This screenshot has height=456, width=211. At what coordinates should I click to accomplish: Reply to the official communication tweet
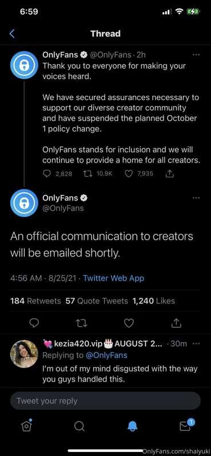tap(34, 323)
